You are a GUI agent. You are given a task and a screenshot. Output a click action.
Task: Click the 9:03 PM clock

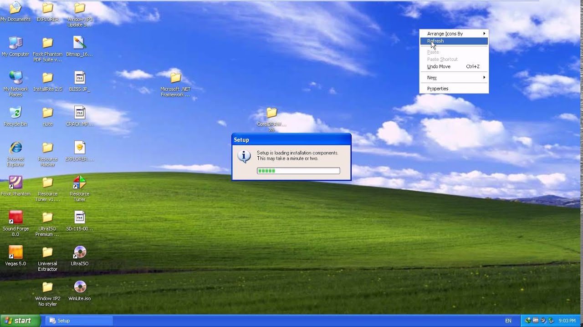[x=567, y=321]
